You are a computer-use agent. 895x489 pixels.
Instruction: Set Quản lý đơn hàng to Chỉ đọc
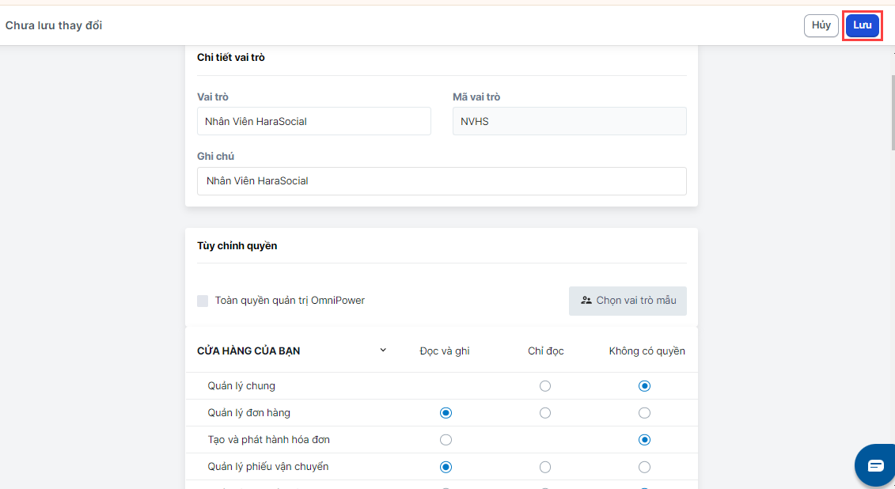(545, 413)
